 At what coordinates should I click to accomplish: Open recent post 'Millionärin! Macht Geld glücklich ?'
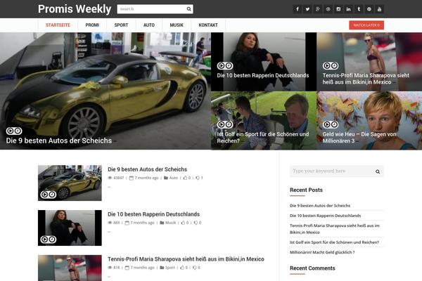(x=322, y=252)
